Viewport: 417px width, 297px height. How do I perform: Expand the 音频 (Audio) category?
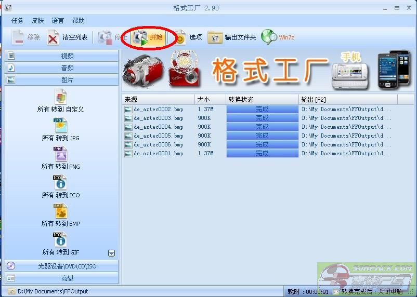coord(61,67)
